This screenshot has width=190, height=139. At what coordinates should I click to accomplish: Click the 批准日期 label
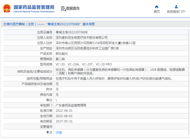[46, 111]
